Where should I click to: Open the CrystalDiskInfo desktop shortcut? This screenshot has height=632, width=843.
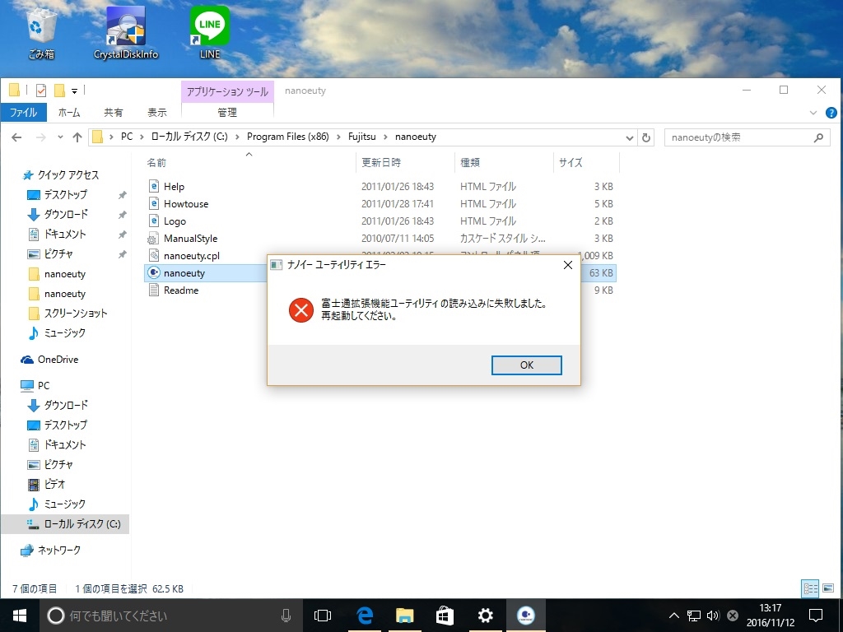pos(126,33)
